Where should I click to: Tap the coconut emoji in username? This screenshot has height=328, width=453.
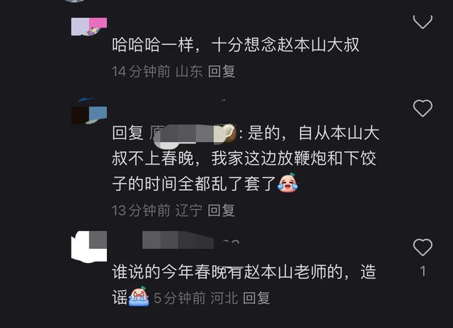pos(229,133)
